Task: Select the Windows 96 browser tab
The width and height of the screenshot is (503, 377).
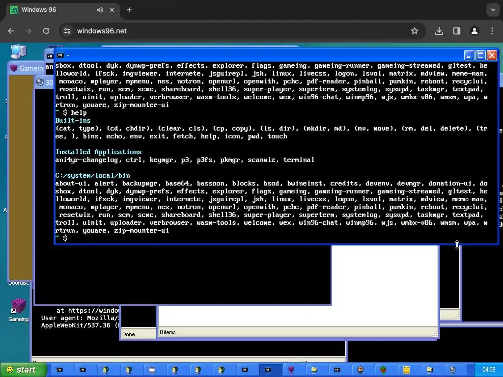Action: (62, 10)
